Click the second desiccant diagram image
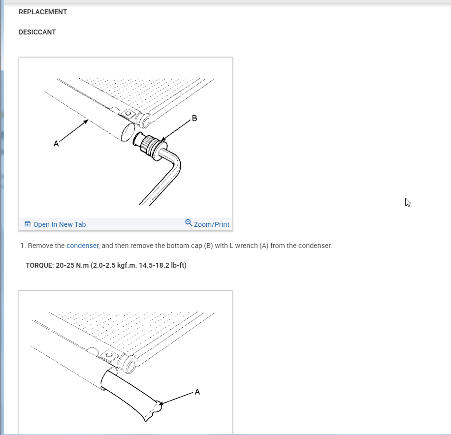Viewport: 451px width, 435px height. pos(126,363)
